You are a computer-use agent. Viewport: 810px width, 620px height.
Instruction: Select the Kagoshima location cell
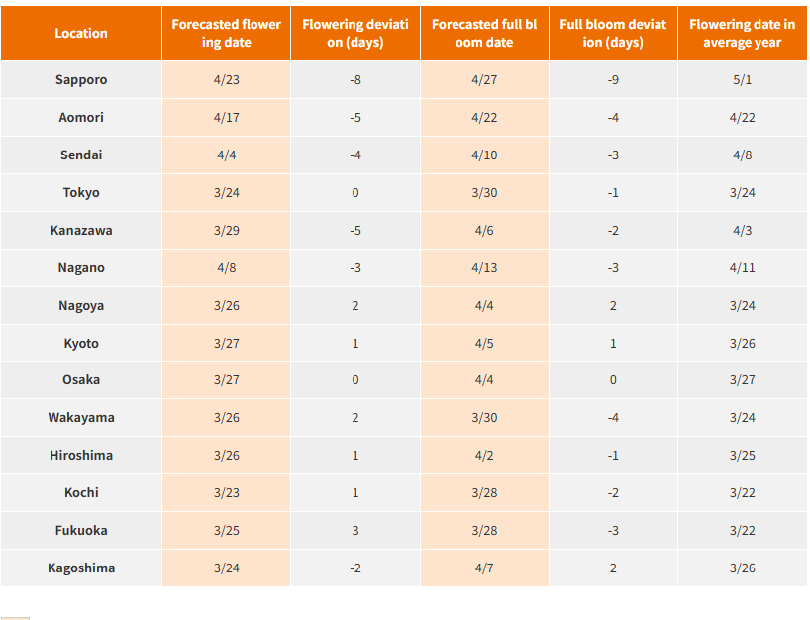(x=81, y=568)
